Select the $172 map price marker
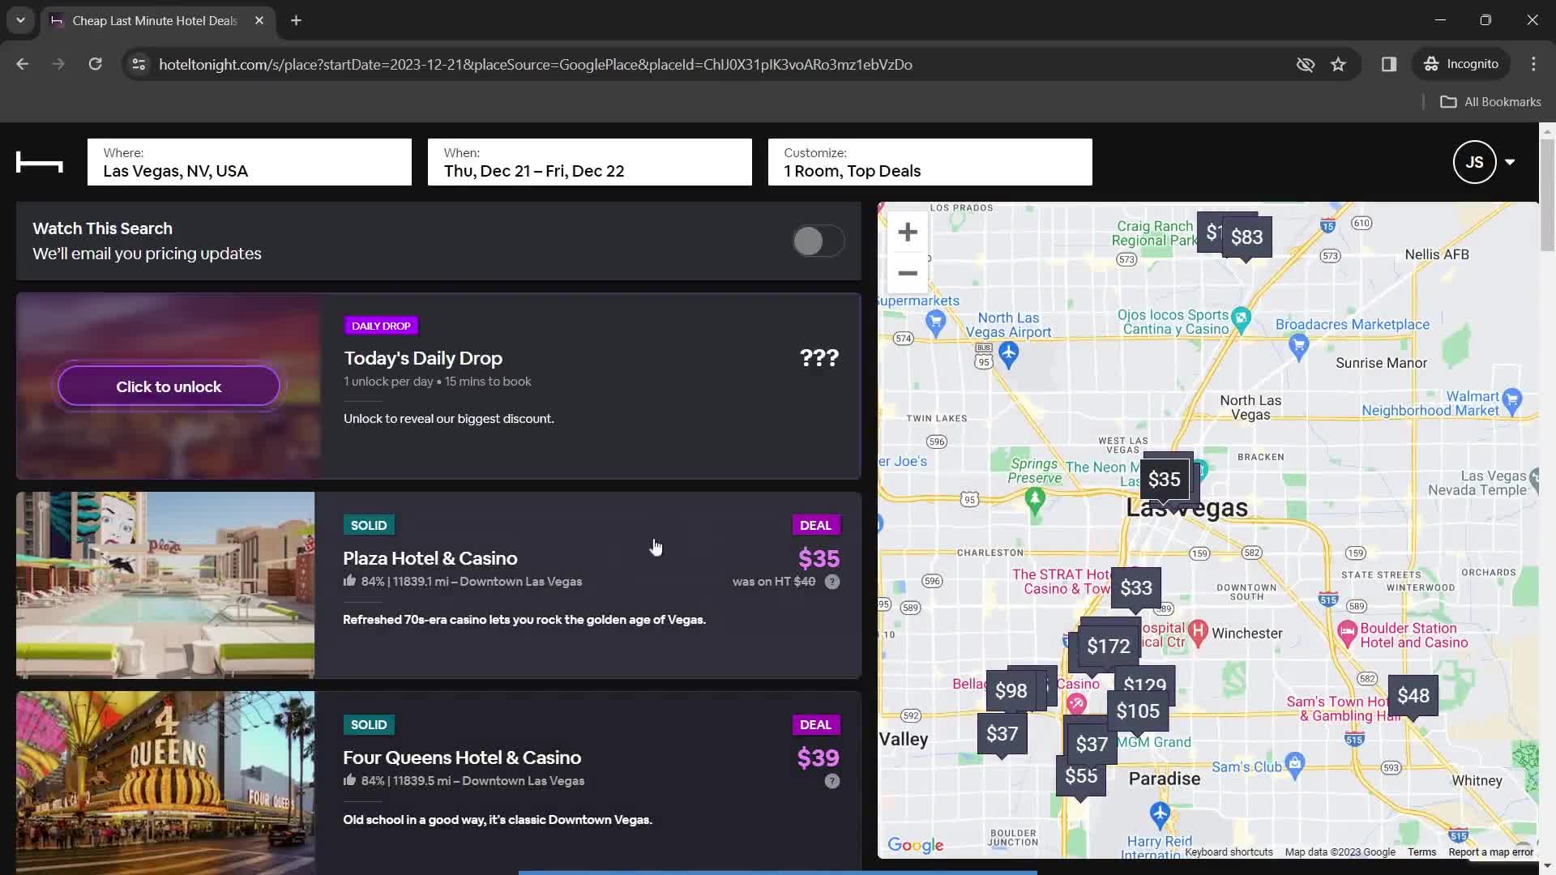This screenshot has width=1556, height=875. (1108, 646)
